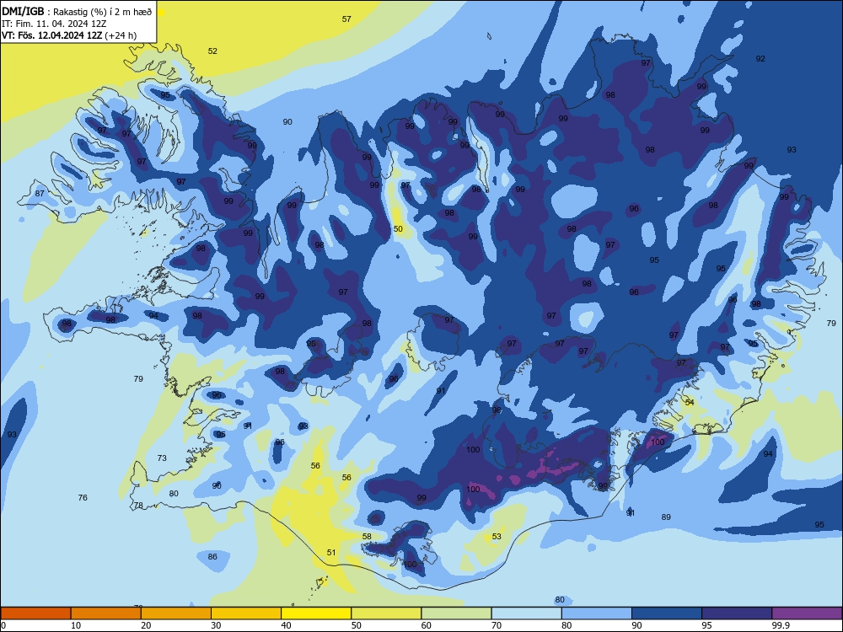Image resolution: width=843 pixels, height=632 pixels.
Task: Click the dark orange 0–10 legend swatch
Action: (x=35, y=613)
